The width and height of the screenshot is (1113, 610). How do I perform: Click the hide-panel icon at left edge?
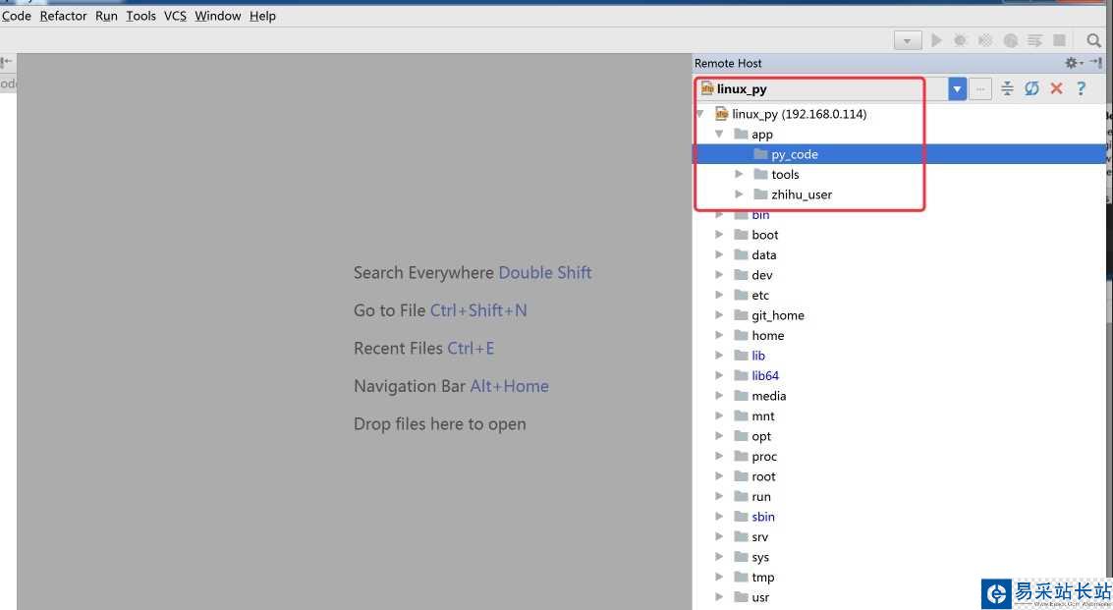pos(7,63)
